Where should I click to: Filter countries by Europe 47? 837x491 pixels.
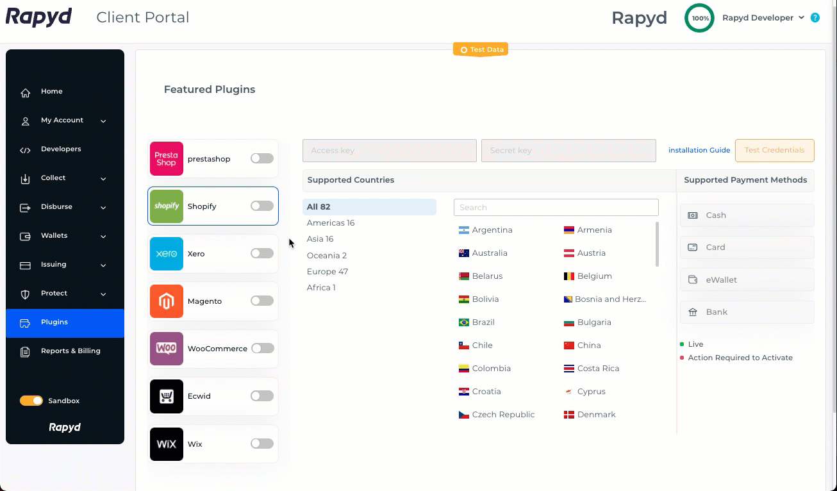click(x=327, y=272)
